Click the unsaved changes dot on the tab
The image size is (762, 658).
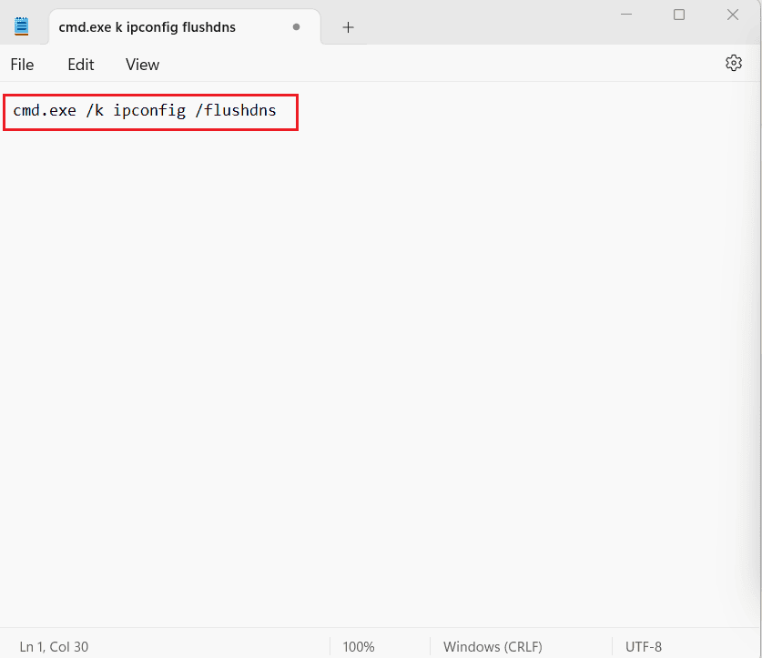pos(296,28)
